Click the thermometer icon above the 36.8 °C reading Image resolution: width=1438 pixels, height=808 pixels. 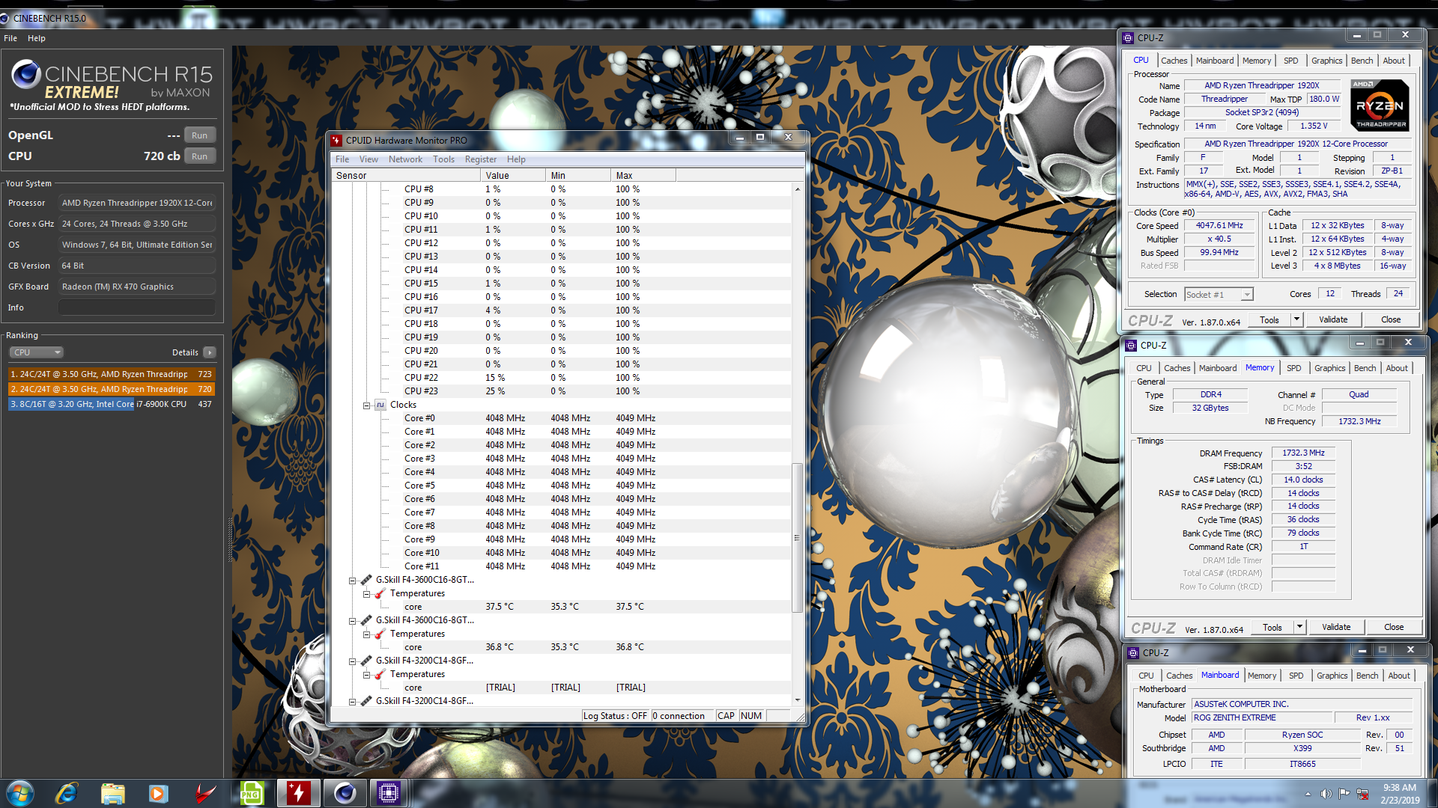pyautogui.click(x=380, y=634)
